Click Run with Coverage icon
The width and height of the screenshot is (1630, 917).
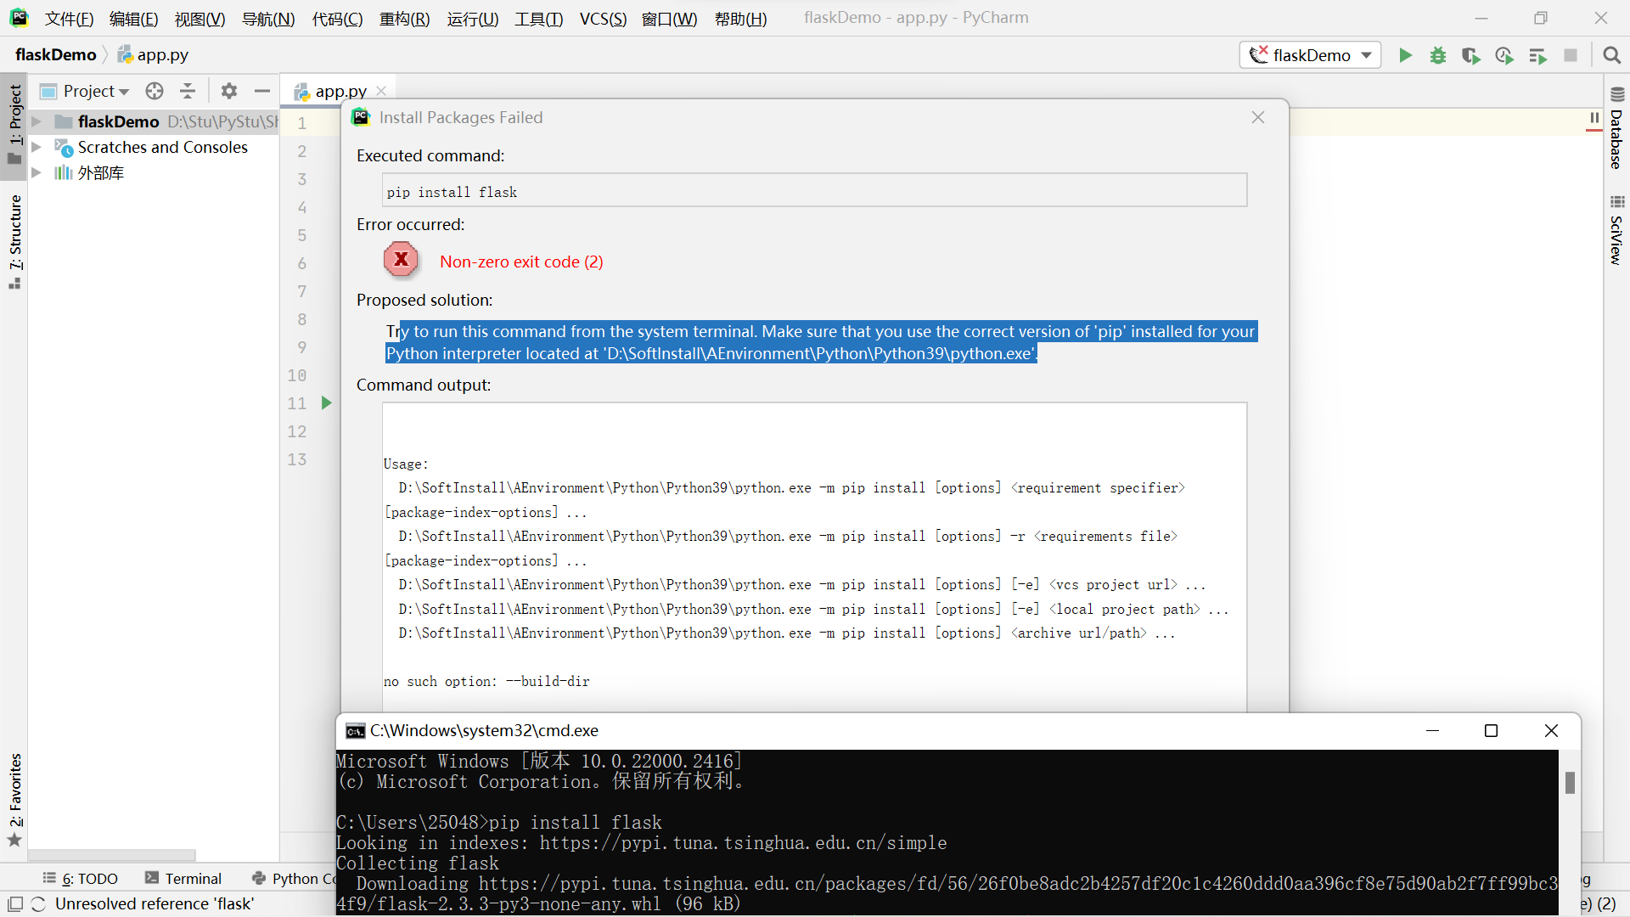tap(1470, 55)
